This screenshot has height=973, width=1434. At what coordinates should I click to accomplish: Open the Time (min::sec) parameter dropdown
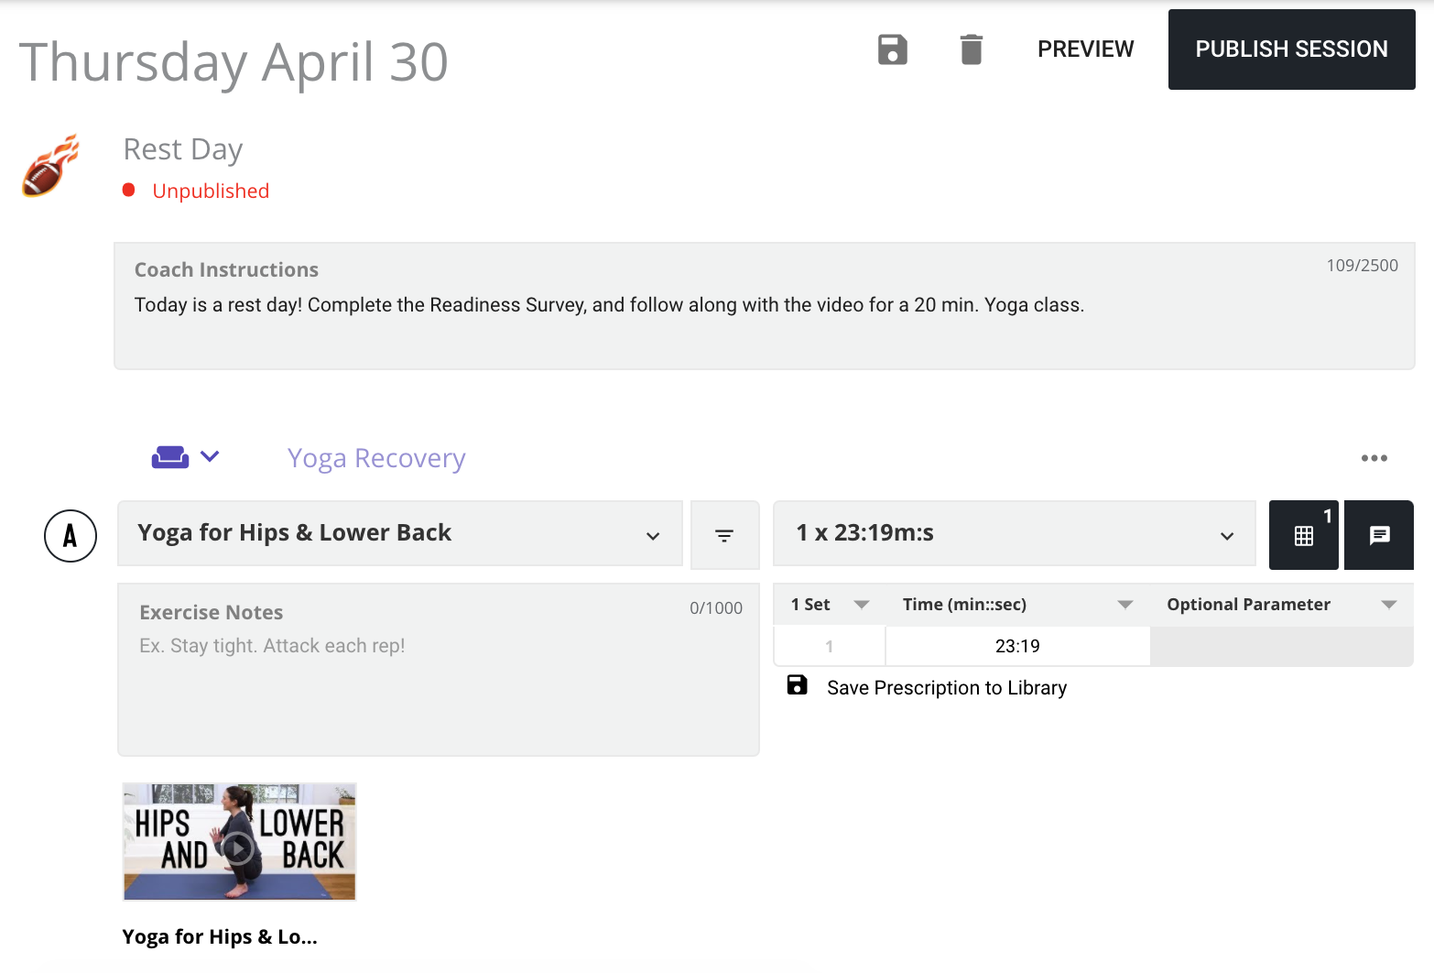tap(1125, 605)
